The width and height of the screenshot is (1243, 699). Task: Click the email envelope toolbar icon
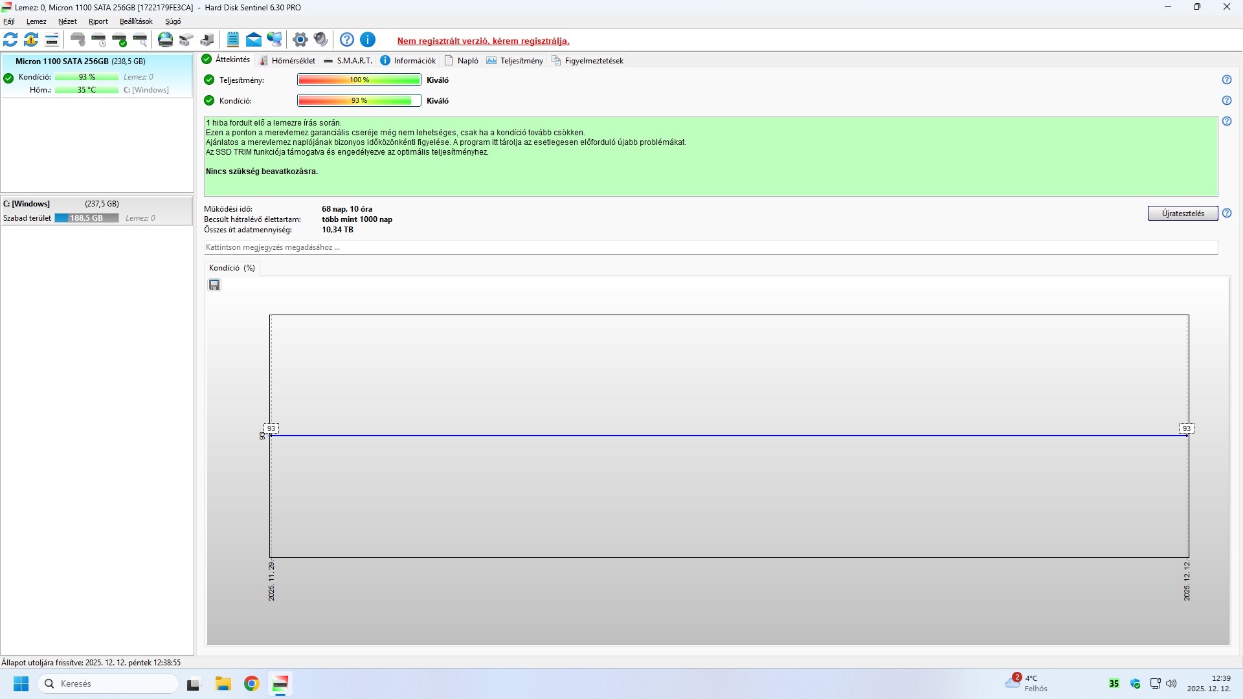[x=254, y=40]
